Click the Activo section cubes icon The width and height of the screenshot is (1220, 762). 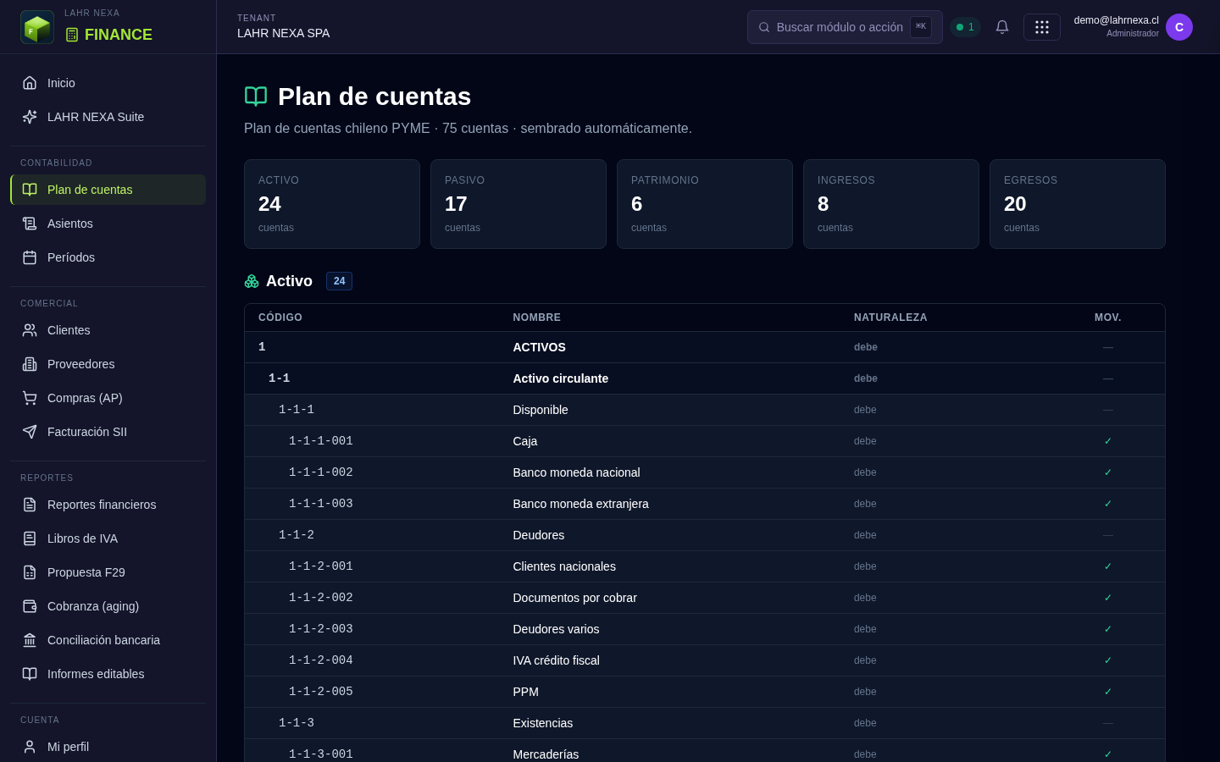[x=252, y=281]
